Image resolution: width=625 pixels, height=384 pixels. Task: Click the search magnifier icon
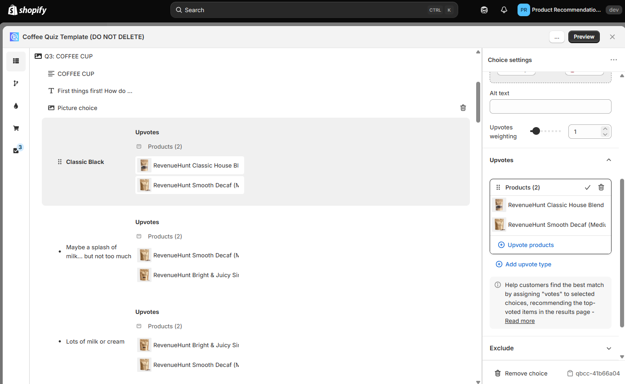[x=179, y=10]
